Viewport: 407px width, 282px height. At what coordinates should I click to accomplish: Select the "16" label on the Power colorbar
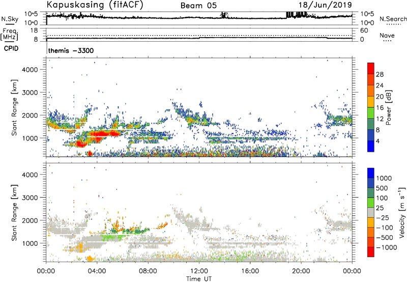(x=380, y=108)
